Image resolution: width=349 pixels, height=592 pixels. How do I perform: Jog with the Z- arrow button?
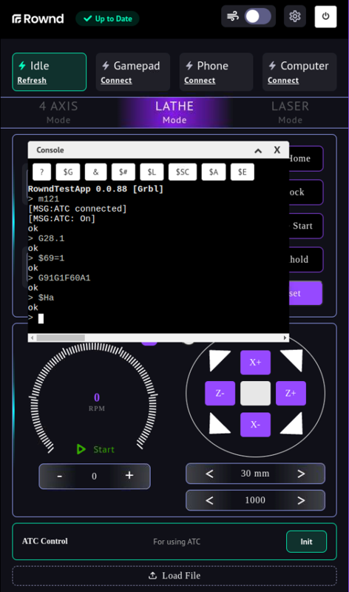(220, 394)
